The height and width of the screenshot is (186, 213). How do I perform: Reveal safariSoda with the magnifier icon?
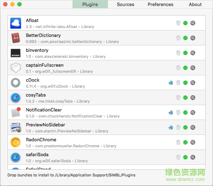193,157
